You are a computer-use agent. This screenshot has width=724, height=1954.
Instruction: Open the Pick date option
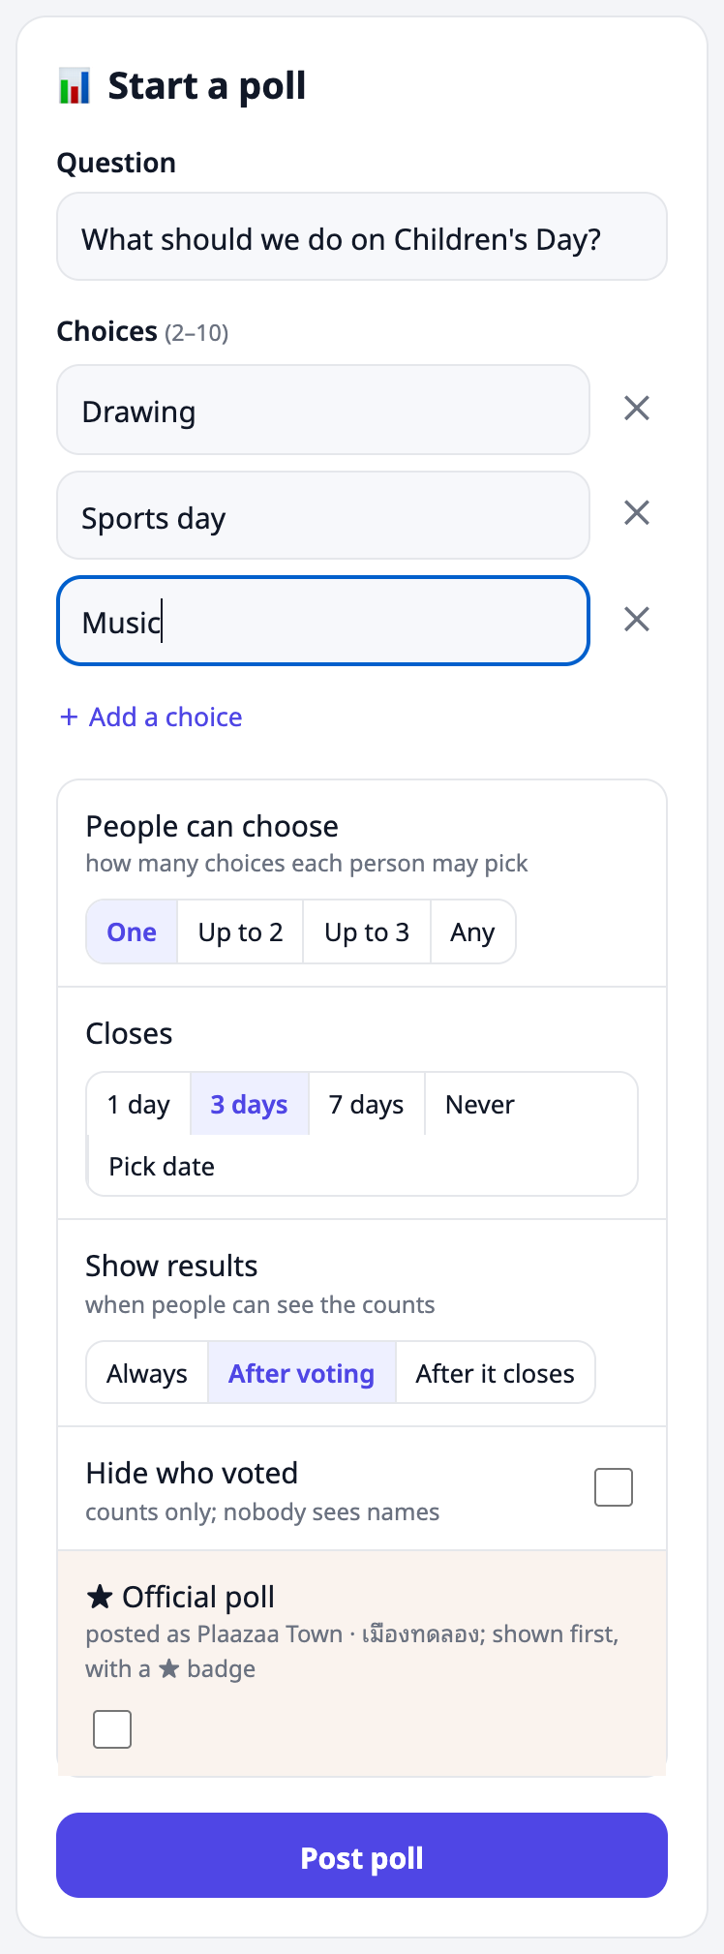[x=162, y=1166]
